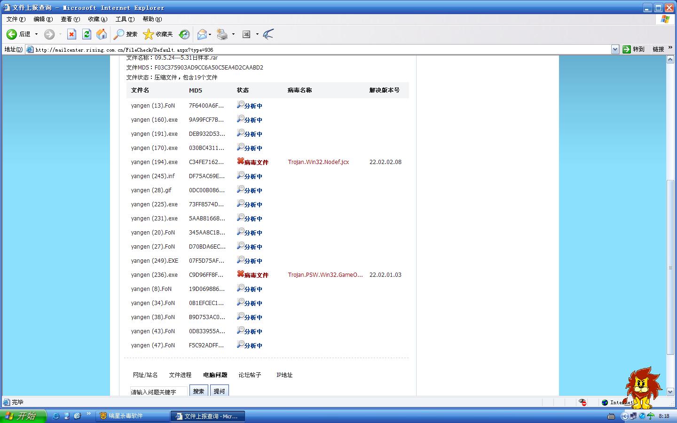
Task: Open the Mail button dropdown arrow
Action: 210,34
